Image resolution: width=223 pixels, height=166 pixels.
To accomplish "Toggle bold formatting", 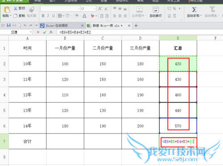I will click(x=43, y=16).
